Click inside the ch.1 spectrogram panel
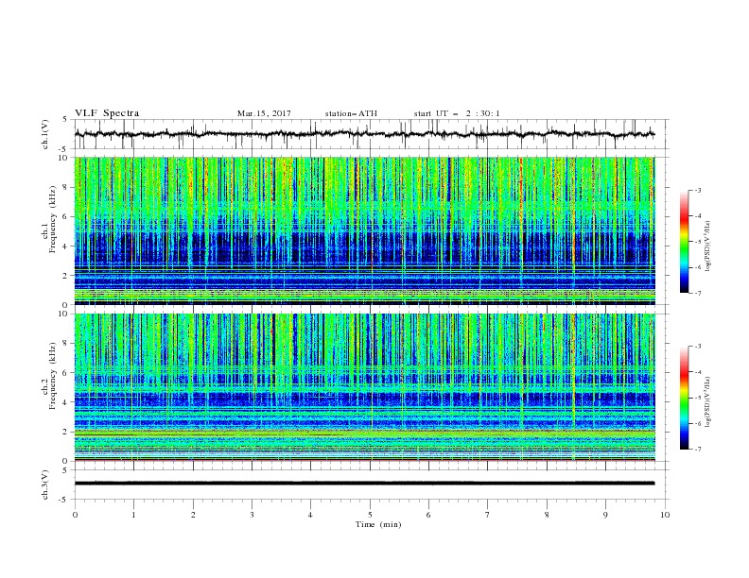 tap(364, 230)
